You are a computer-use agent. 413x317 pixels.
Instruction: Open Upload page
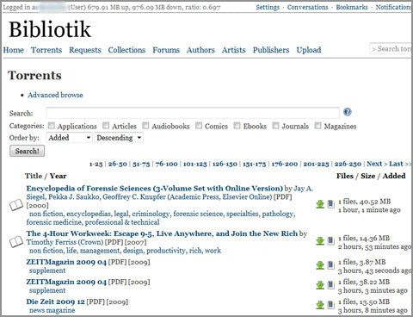point(309,50)
